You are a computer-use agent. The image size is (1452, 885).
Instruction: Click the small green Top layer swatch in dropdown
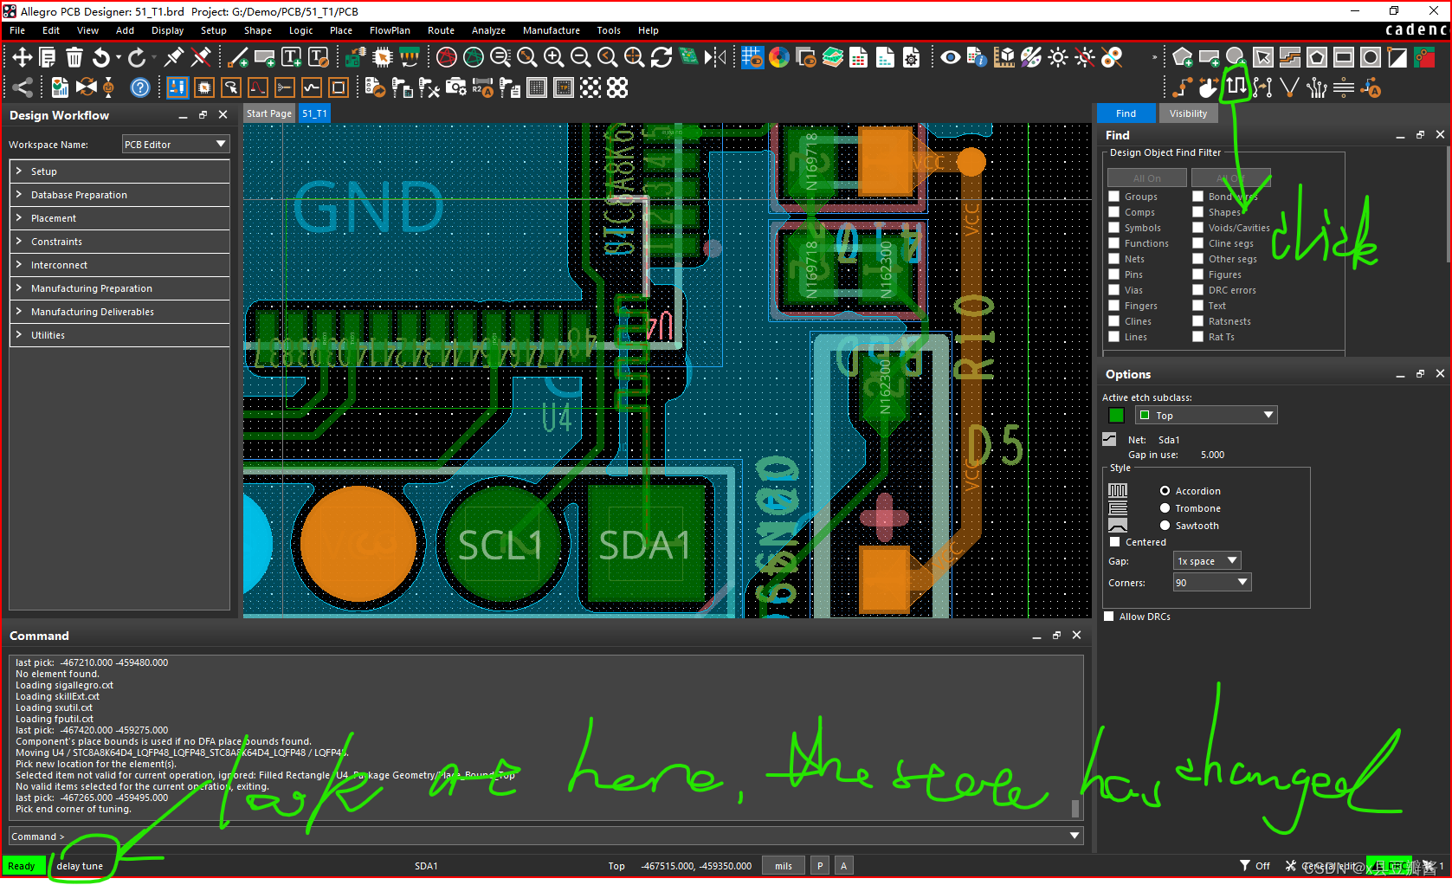coord(1145,416)
